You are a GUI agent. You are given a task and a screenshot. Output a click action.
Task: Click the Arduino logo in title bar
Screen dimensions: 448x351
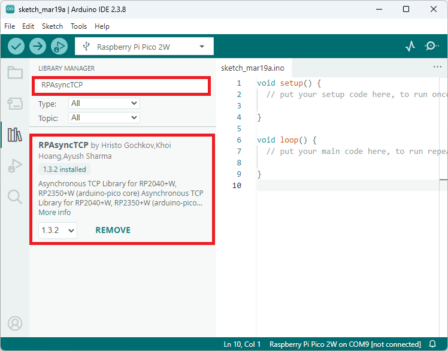tap(10, 9)
